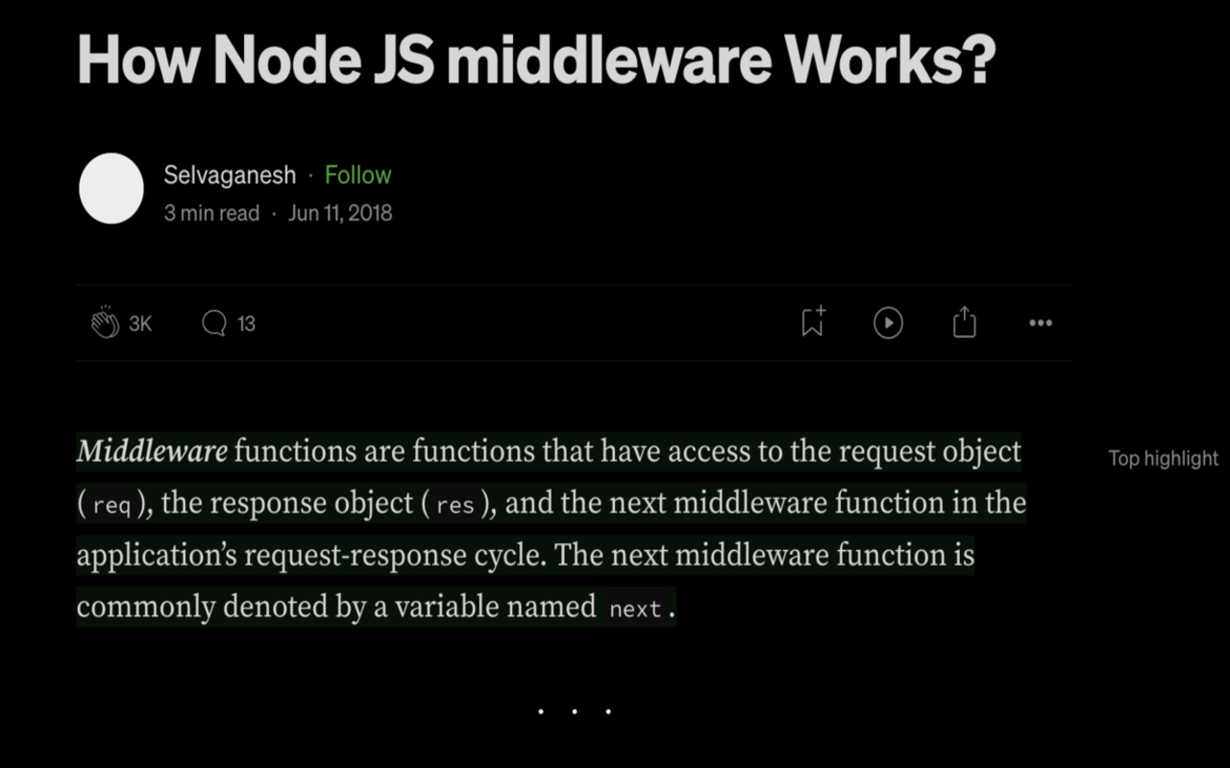Click the inline code word next
This screenshot has width=1230, height=768.
point(636,607)
